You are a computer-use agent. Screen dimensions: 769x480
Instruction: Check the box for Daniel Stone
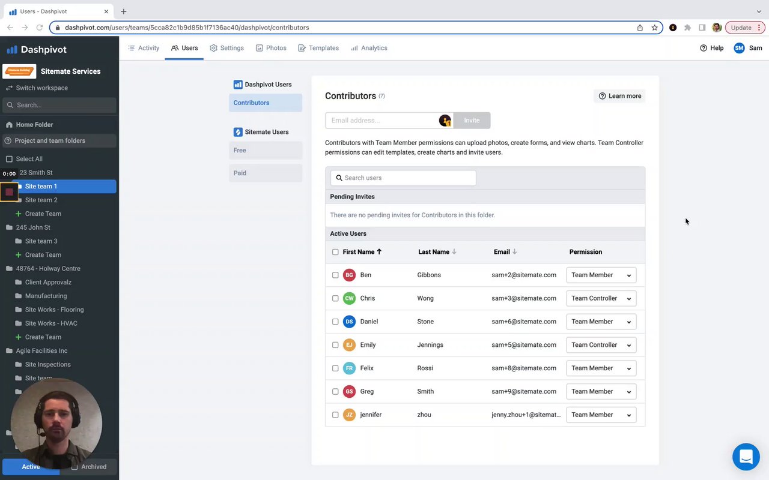coord(335,322)
